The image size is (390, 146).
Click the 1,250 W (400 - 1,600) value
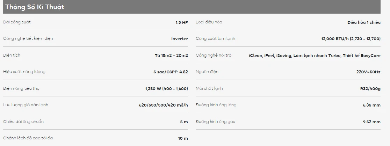tap(166, 89)
